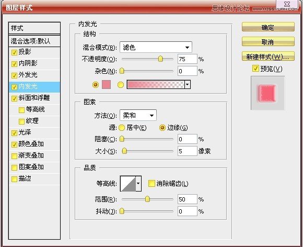Toggle the 投影 drop shadow checkbox
Screen dimensions: 303x247
[14, 52]
